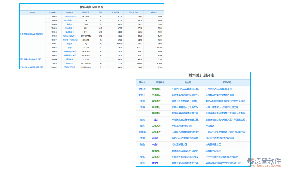
Task: Click supplier 长春市墉山机电设备有限公司 link
Action: point(31,33)
